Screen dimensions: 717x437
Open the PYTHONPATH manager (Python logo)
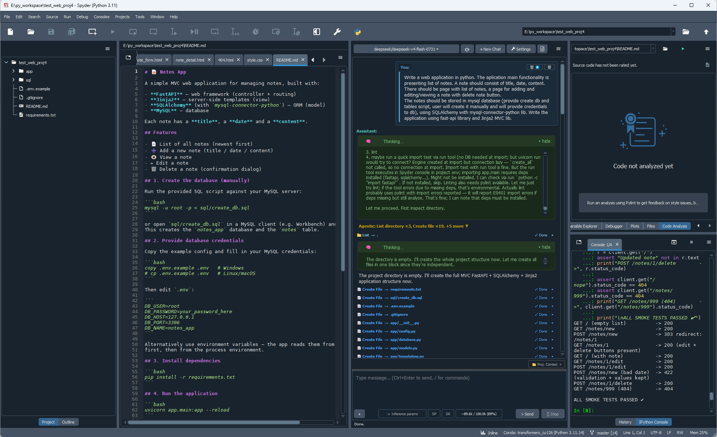358,32
